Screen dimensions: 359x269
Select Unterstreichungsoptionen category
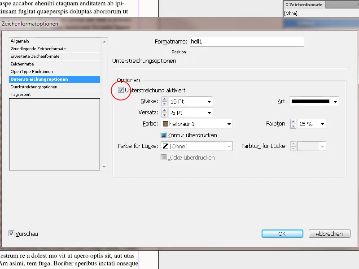[x=54, y=79]
